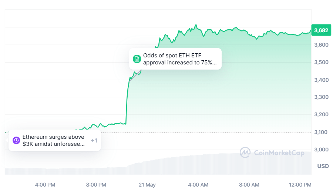Click the purple clock news icon
The image size is (333, 191).
click(x=16, y=140)
